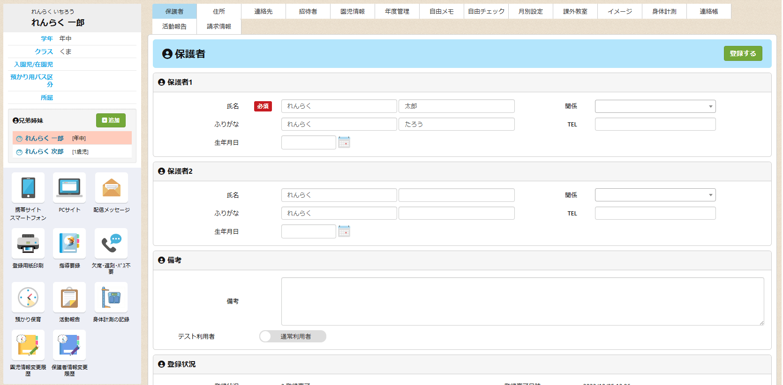Click the 保護者1 TEL input field
The height and width of the screenshot is (385, 783).
[655, 124]
